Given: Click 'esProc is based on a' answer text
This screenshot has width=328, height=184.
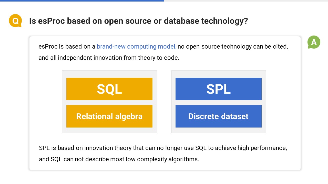Looking at the screenshot, I should coord(67,47).
